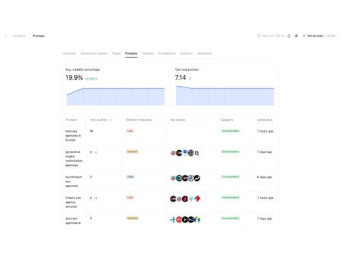Click the Category column header
The width and height of the screenshot is (341, 256).
pyautogui.click(x=227, y=120)
